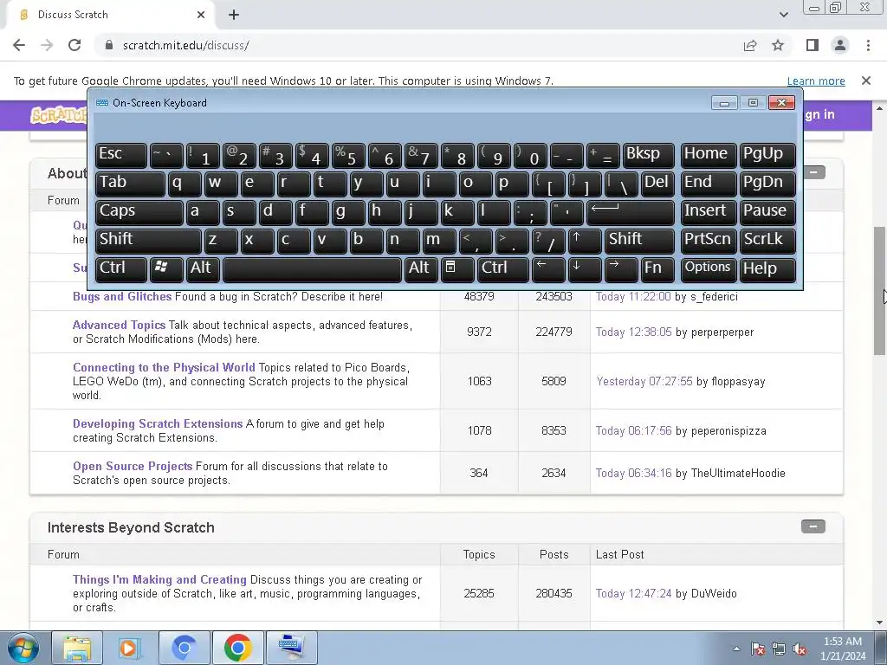Bookmark this tab with the star icon
Viewport: 887px width, 665px height.
pyautogui.click(x=779, y=45)
